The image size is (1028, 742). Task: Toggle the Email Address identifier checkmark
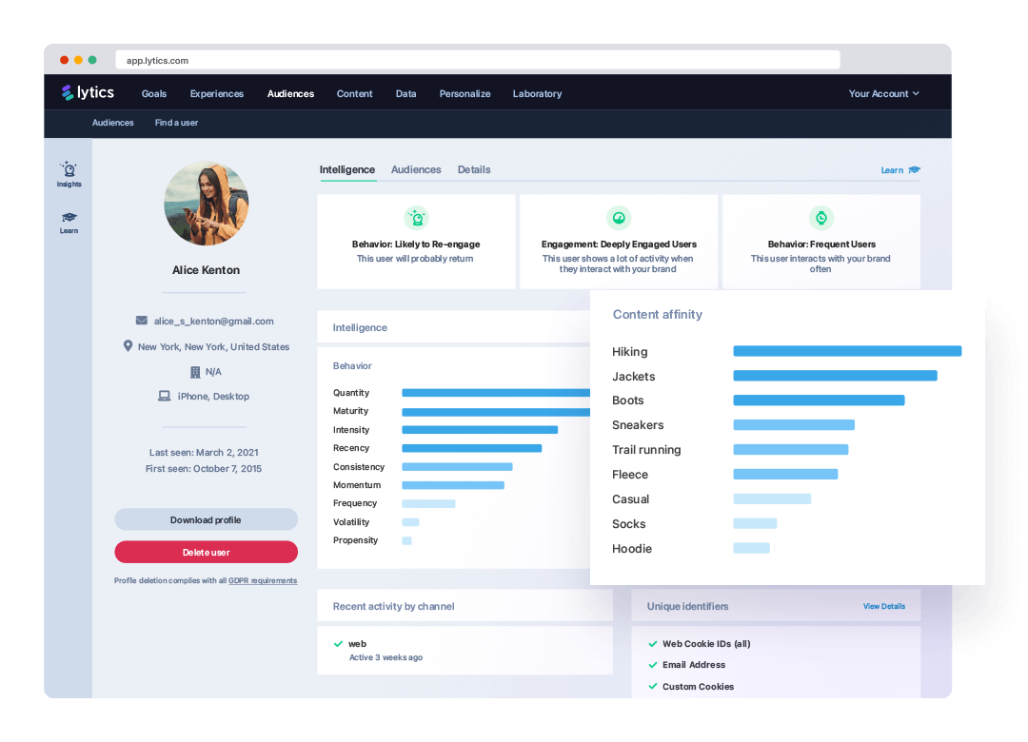coord(652,665)
